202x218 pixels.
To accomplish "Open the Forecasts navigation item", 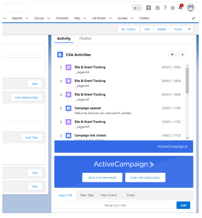I will (x=62, y=18).
